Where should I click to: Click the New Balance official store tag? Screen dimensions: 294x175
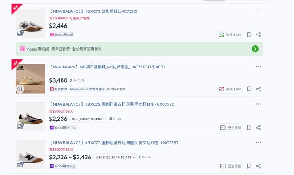click(x=88, y=89)
